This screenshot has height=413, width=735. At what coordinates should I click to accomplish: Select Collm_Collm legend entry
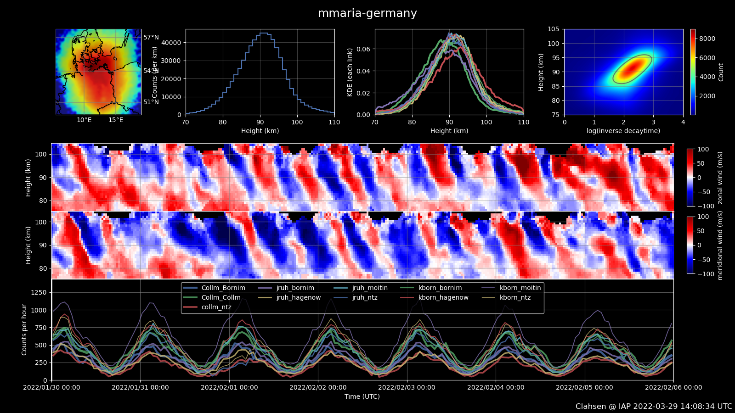click(x=212, y=298)
